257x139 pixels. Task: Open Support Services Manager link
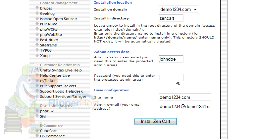click(63, 97)
